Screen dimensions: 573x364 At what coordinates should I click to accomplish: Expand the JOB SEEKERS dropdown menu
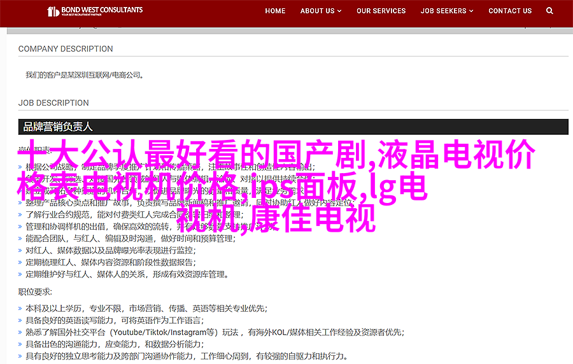[447, 11]
